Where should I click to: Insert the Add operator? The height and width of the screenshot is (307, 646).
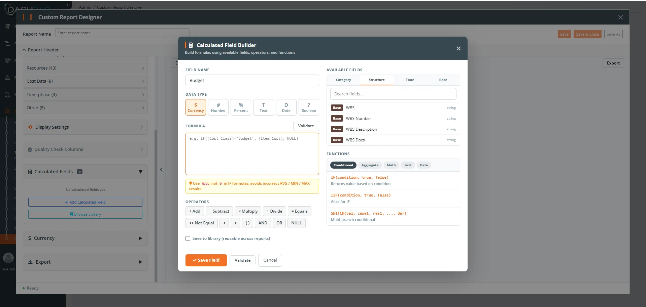195,211
